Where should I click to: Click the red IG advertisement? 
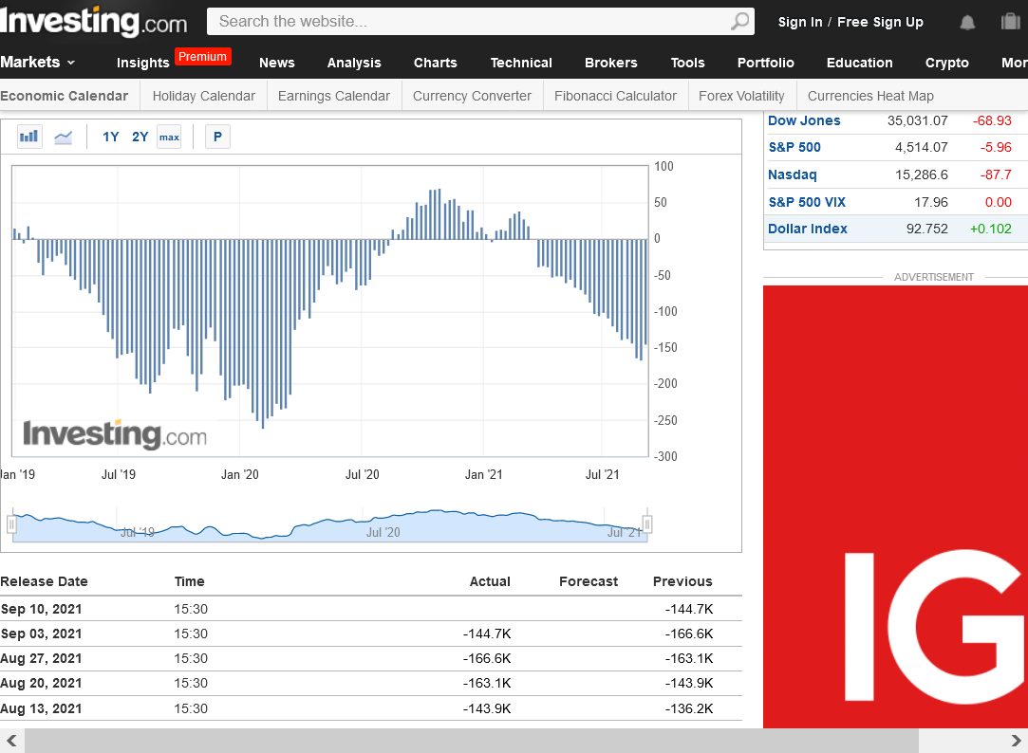tap(895, 506)
